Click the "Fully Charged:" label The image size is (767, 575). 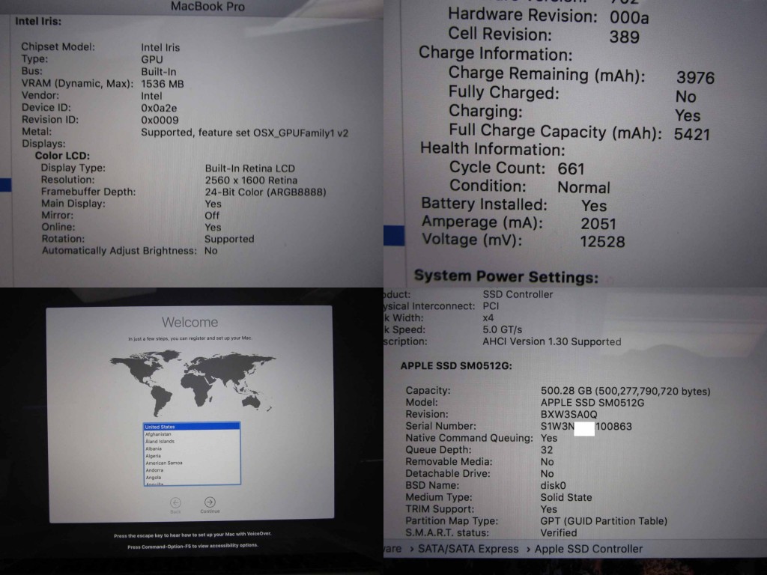504,92
